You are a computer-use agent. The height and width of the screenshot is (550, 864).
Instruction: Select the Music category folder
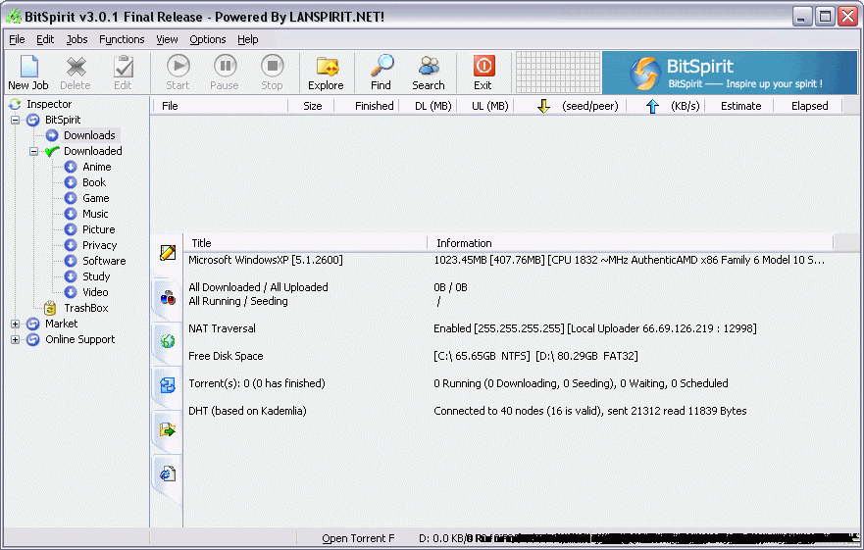coord(95,214)
